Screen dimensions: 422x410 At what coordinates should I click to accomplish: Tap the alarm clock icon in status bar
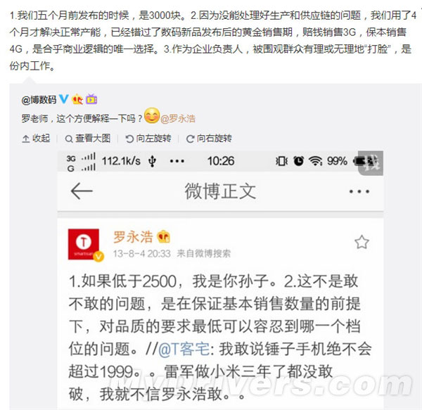(x=298, y=161)
